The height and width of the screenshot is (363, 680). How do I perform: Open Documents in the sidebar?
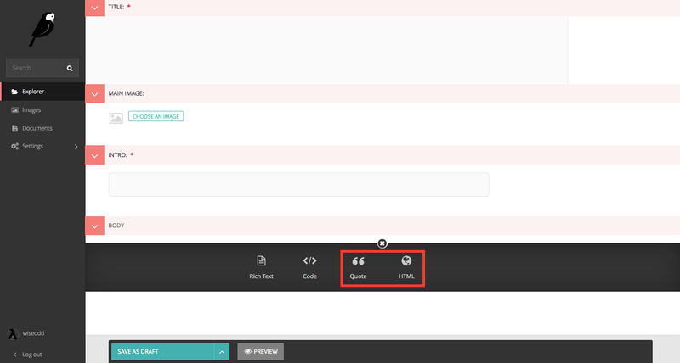[37, 128]
